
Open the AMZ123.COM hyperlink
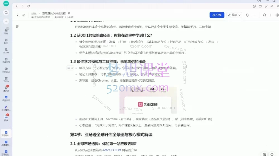(x=112, y=150)
